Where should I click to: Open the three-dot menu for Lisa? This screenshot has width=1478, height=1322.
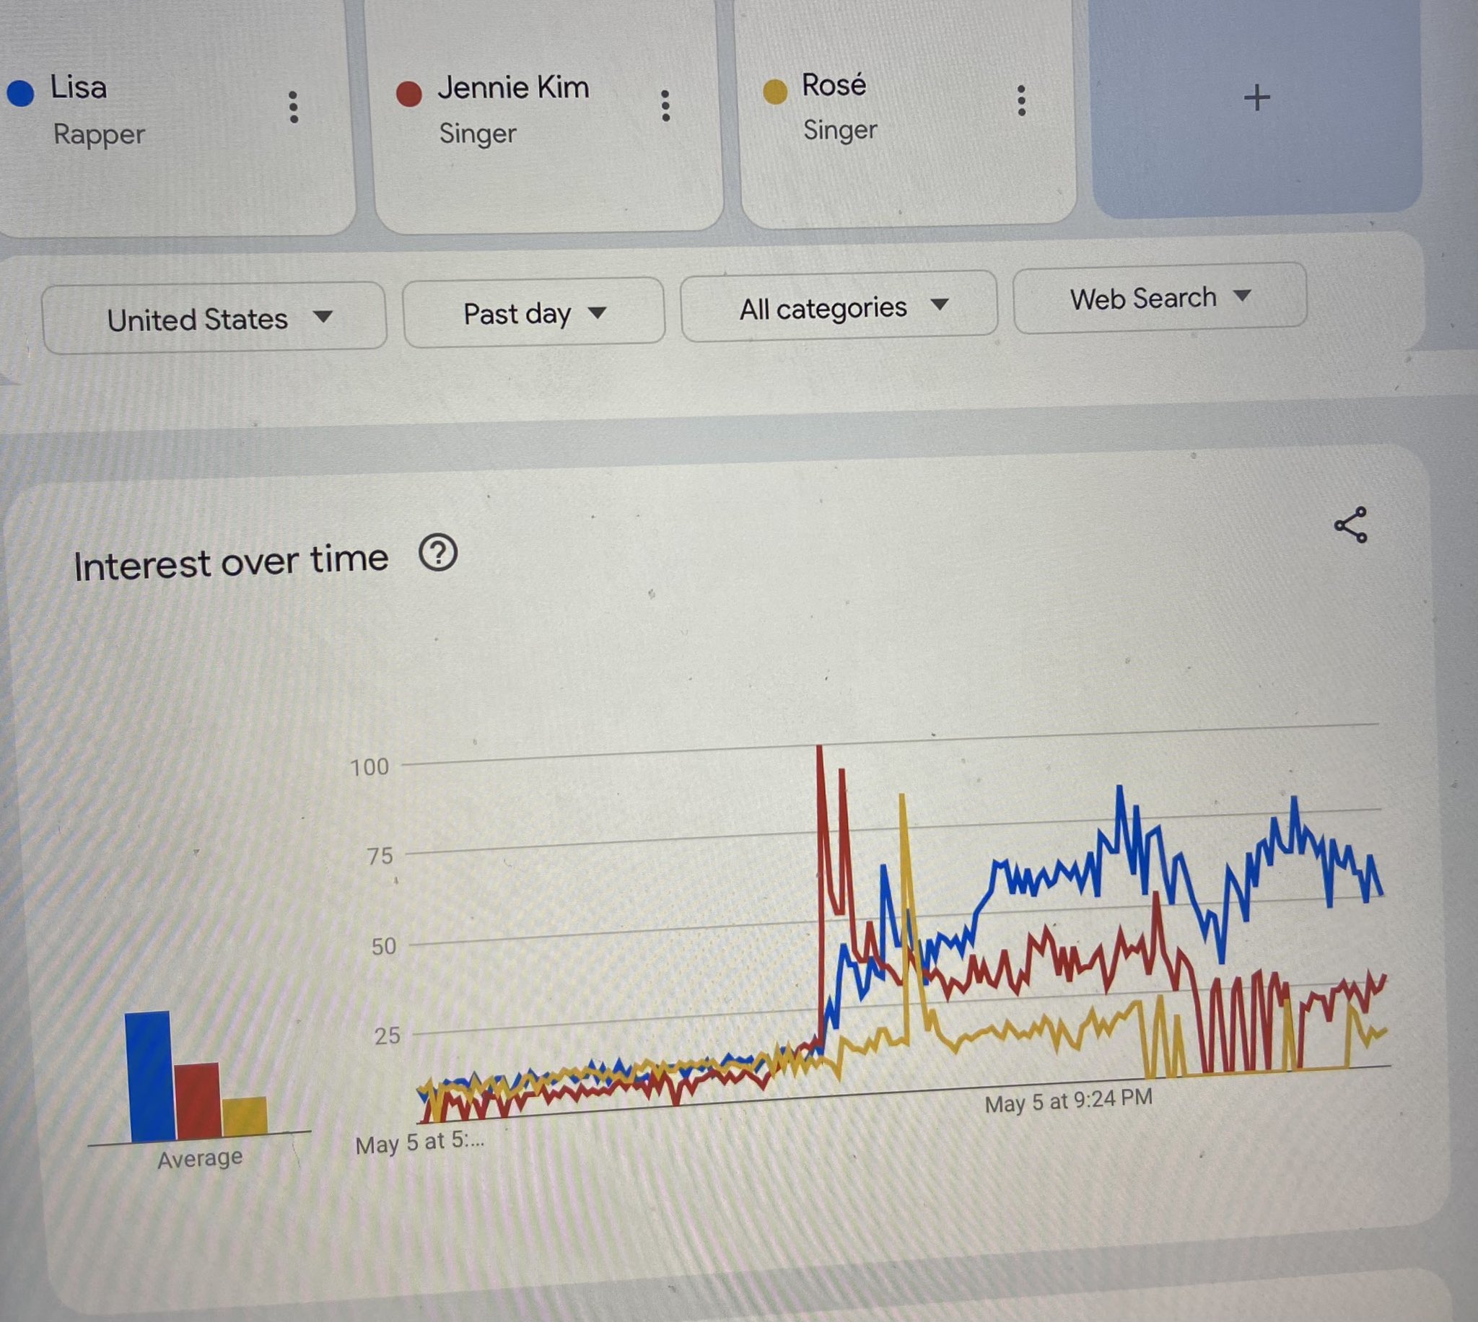pyautogui.click(x=294, y=108)
